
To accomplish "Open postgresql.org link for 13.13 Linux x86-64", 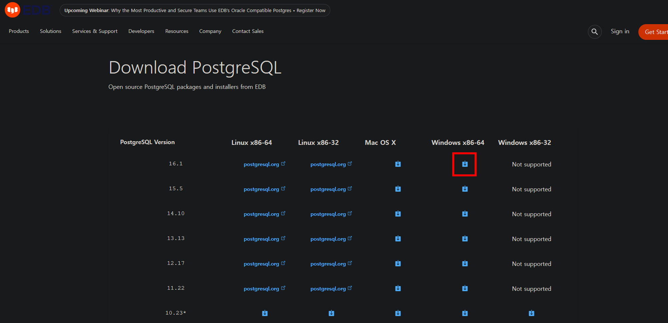I will pos(265,239).
